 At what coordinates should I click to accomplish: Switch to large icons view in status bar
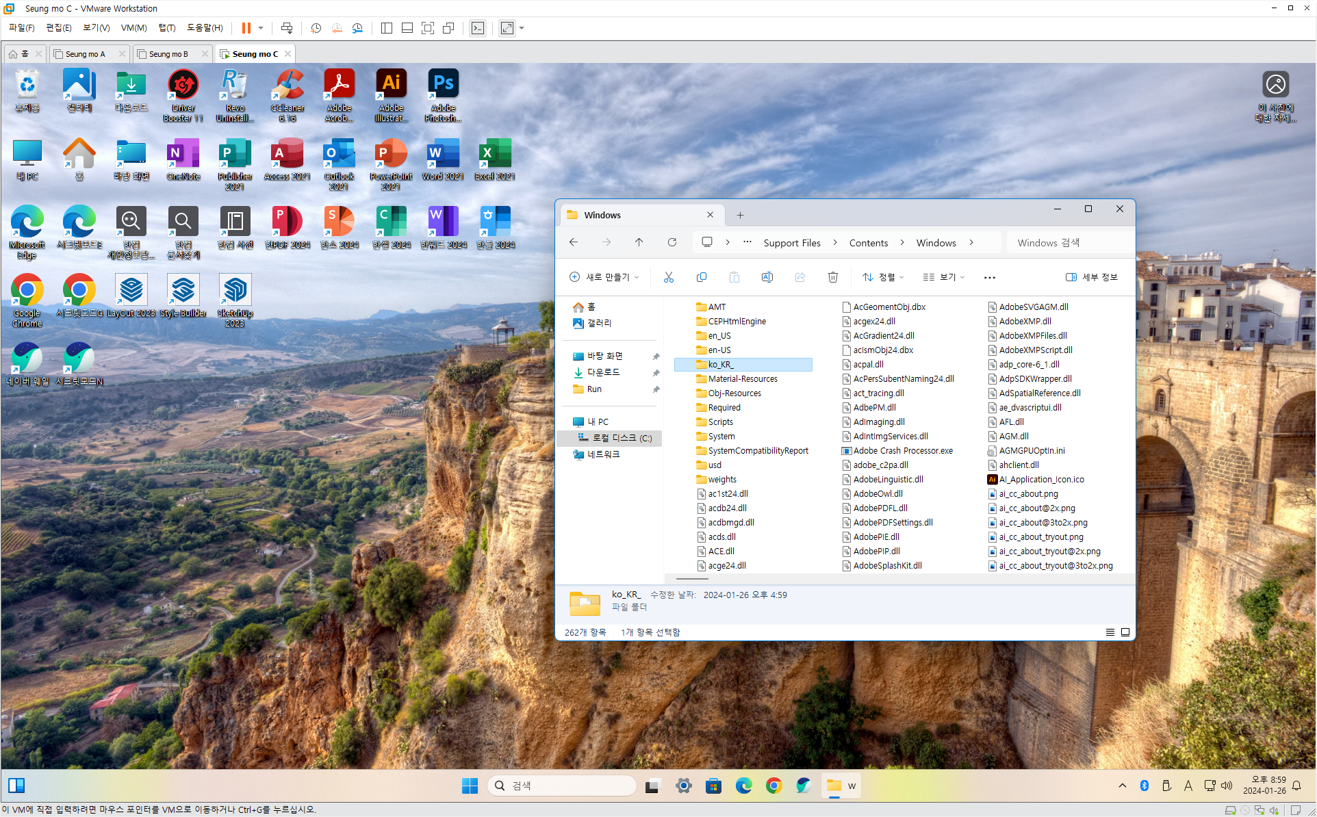(1125, 632)
